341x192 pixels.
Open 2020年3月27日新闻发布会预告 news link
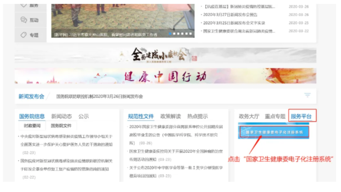point(230,15)
